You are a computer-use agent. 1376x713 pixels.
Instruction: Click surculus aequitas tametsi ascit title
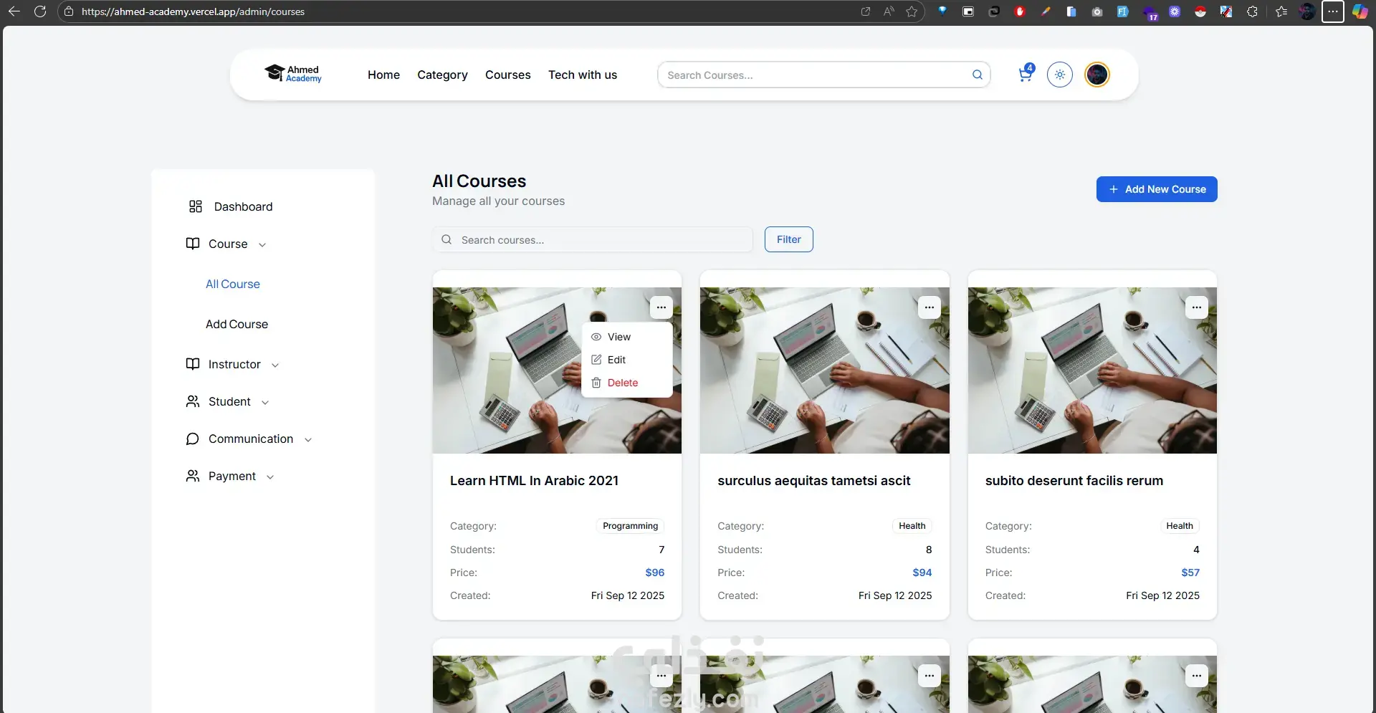point(813,481)
